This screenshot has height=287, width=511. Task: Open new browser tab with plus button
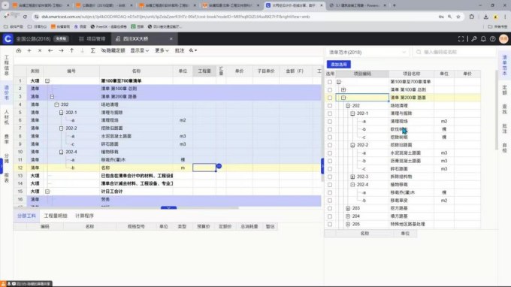point(394,5)
